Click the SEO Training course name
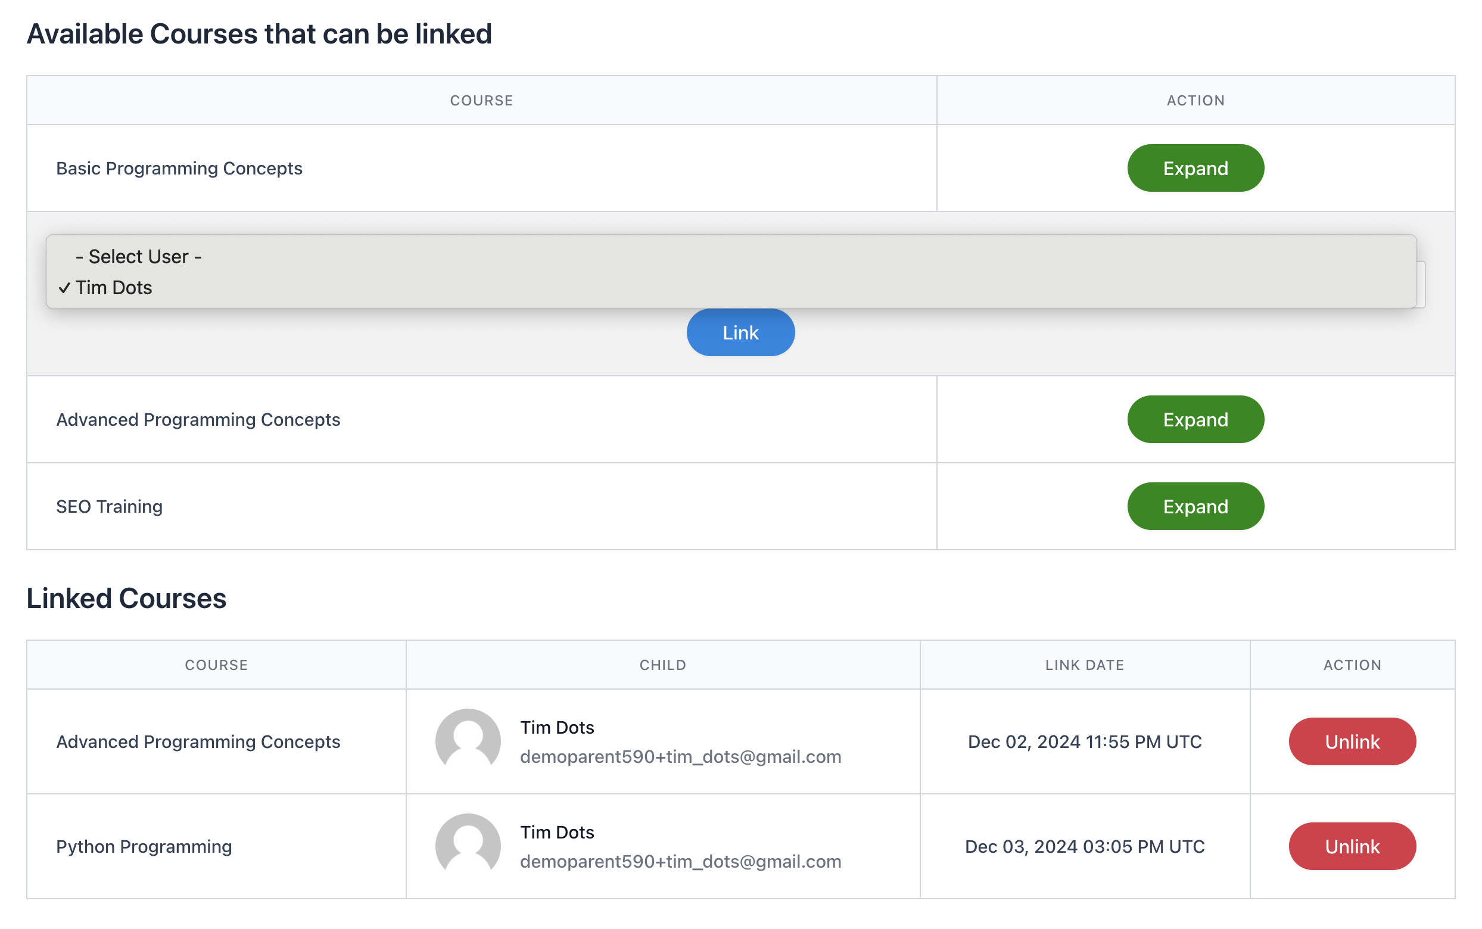The width and height of the screenshot is (1482, 929). click(x=110, y=506)
